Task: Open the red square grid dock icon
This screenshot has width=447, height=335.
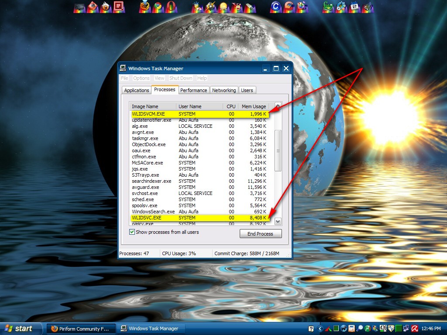Action: (119, 7)
